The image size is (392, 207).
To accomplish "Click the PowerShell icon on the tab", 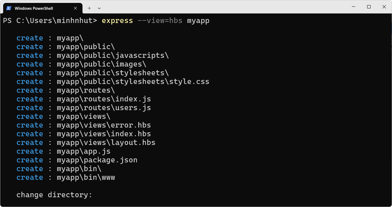I will pyautogui.click(x=9, y=8).
